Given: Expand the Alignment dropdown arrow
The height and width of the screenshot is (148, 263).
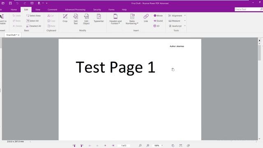Looking at the screenshot, I should click(185, 16).
